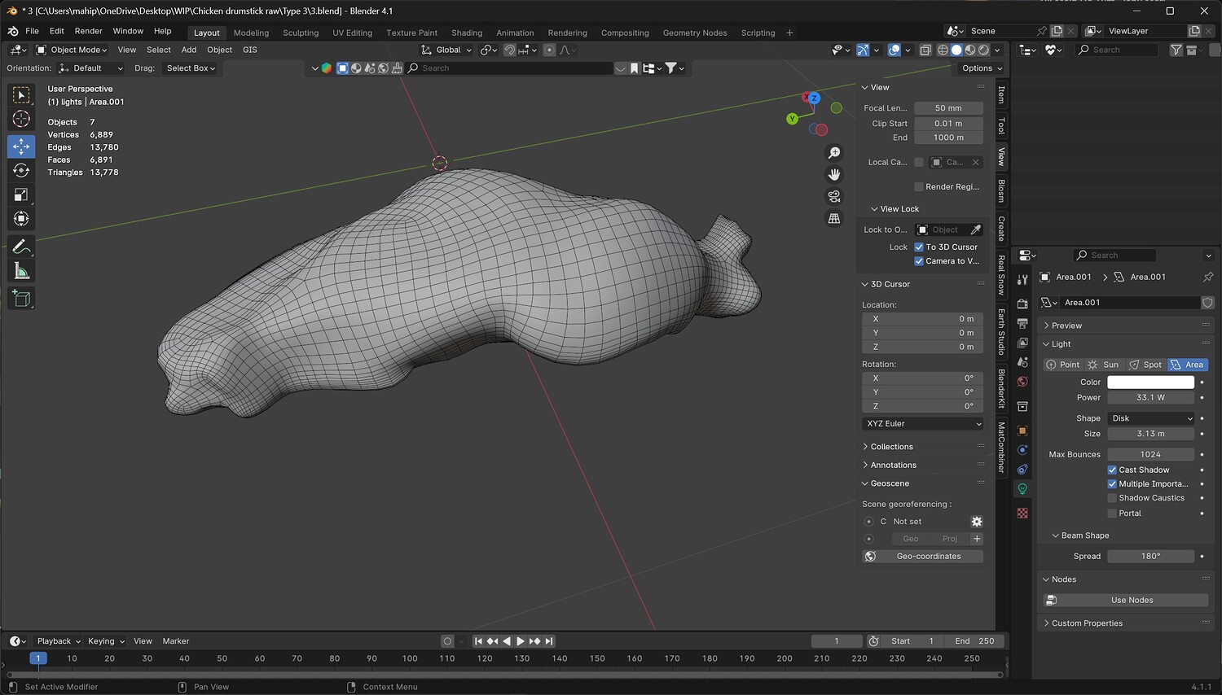Image resolution: width=1222 pixels, height=695 pixels.
Task: Click the Use Nodes button
Action: [x=1131, y=600]
